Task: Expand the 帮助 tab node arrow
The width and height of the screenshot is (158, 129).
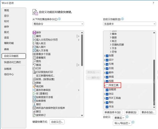Action: (104, 102)
